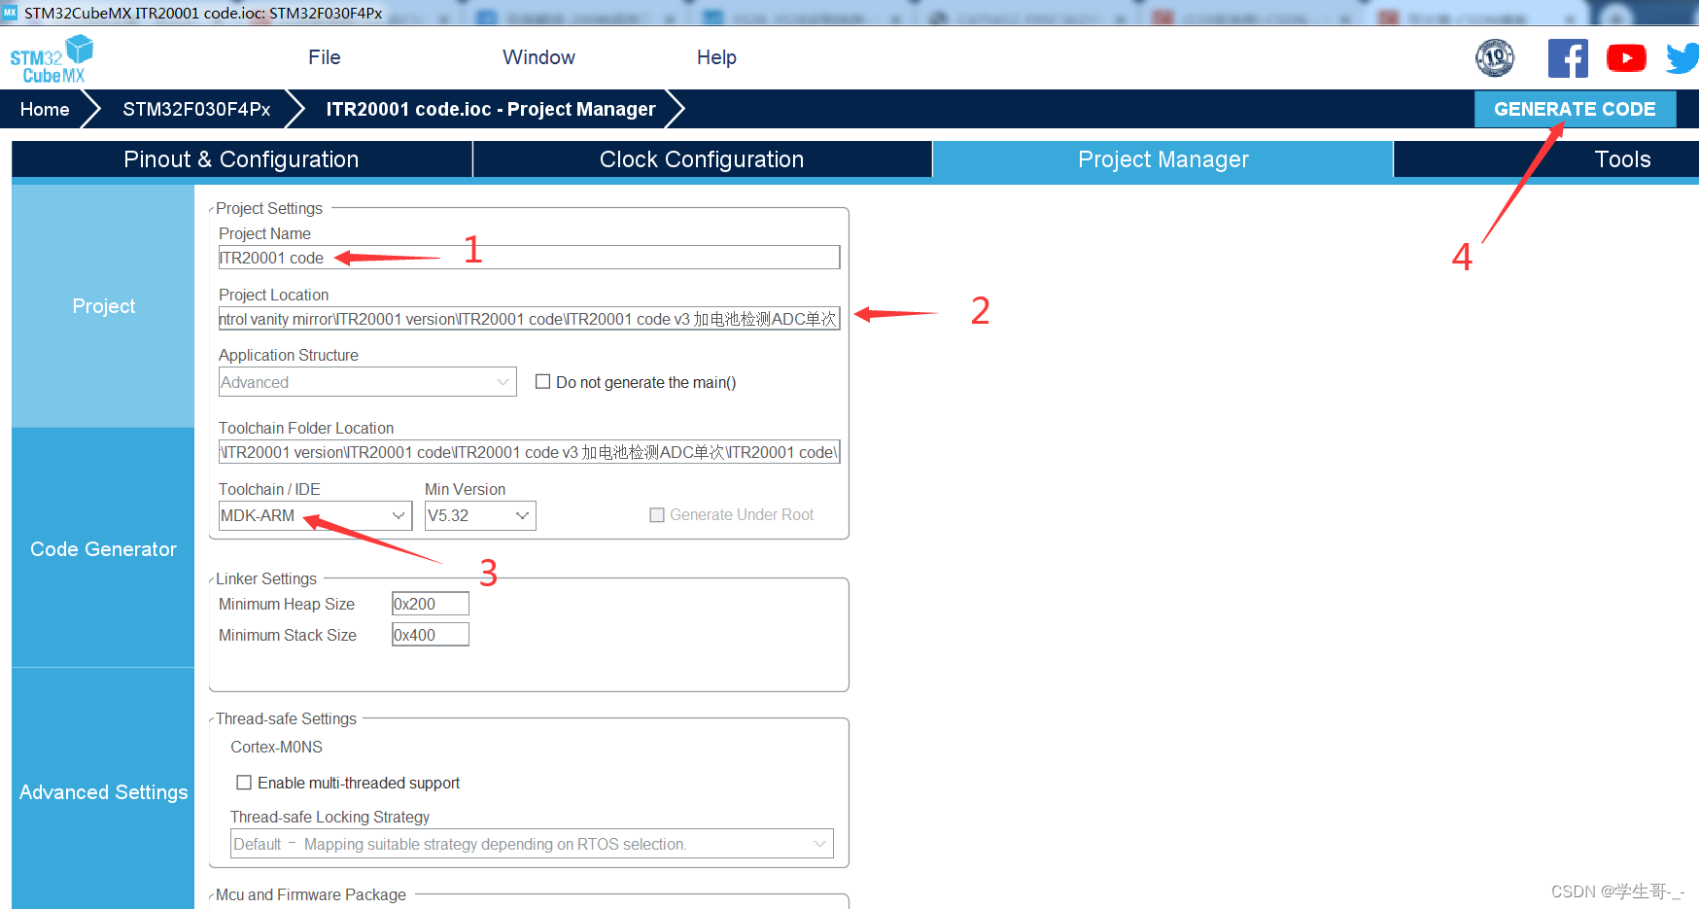
Task: Enable multi-threaded support checkbox
Action: pos(244,783)
